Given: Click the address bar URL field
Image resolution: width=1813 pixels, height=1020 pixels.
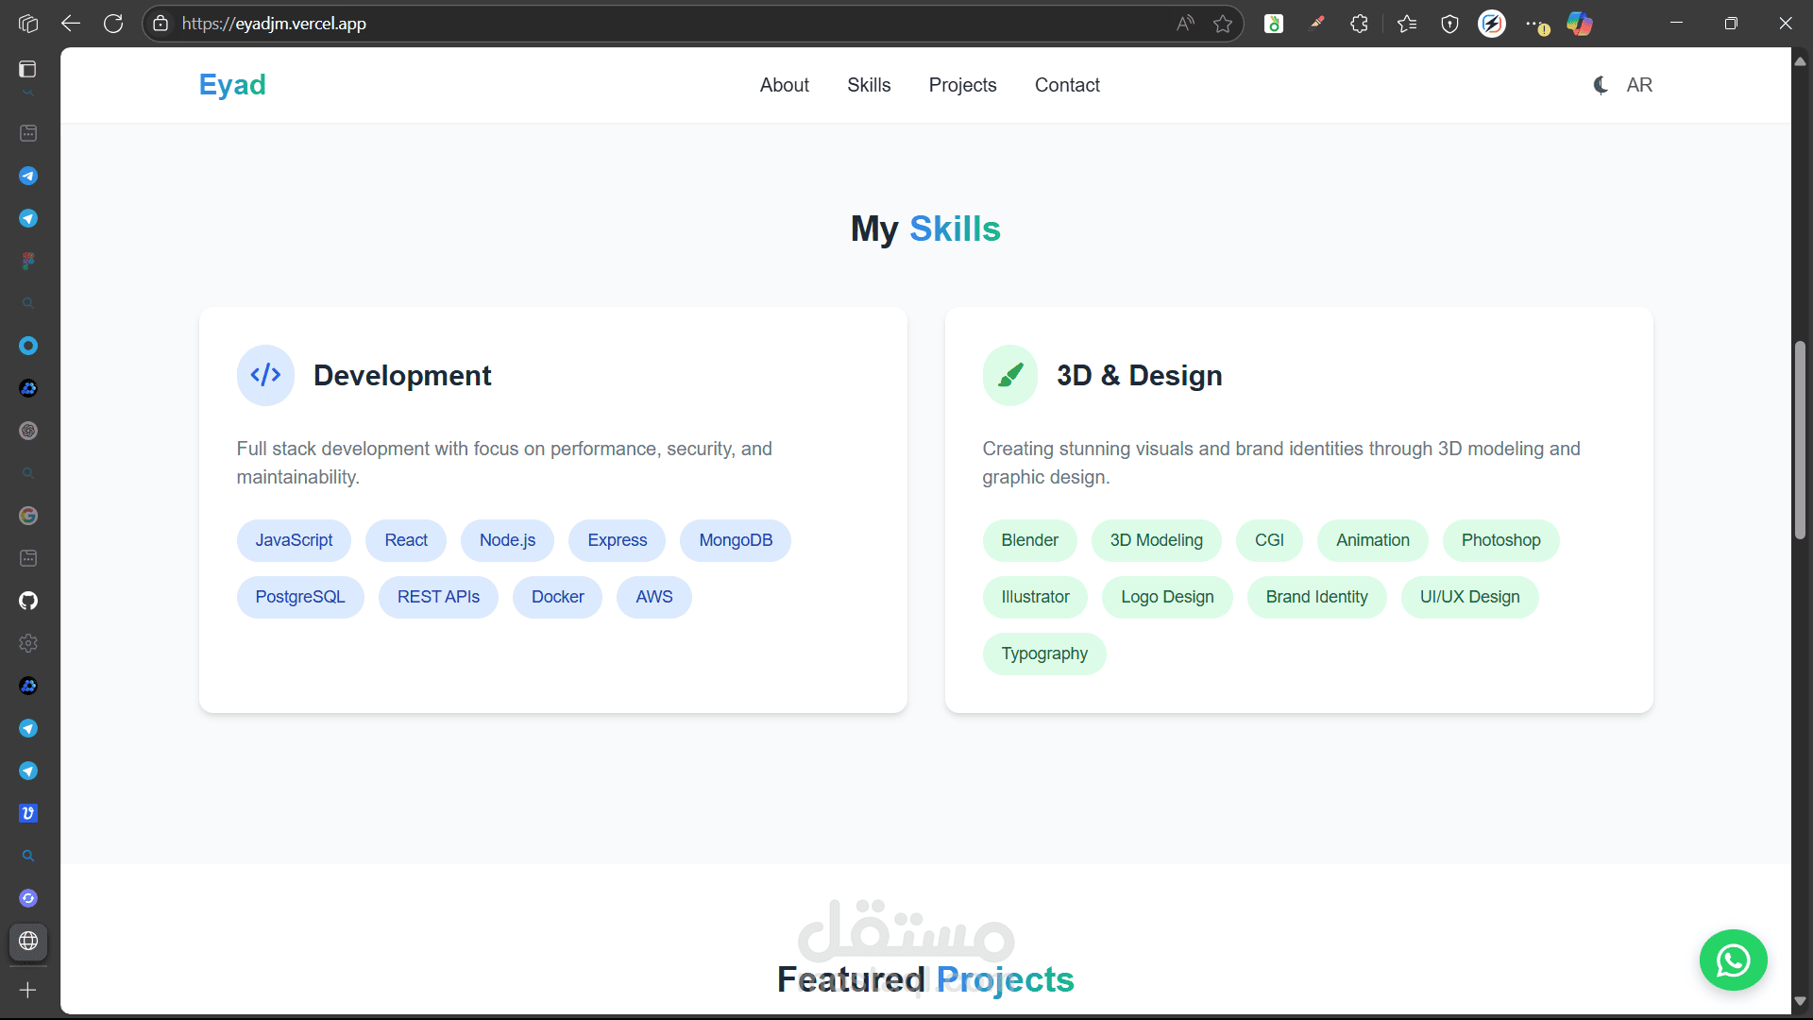Looking at the screenshot, I should 661,24.
